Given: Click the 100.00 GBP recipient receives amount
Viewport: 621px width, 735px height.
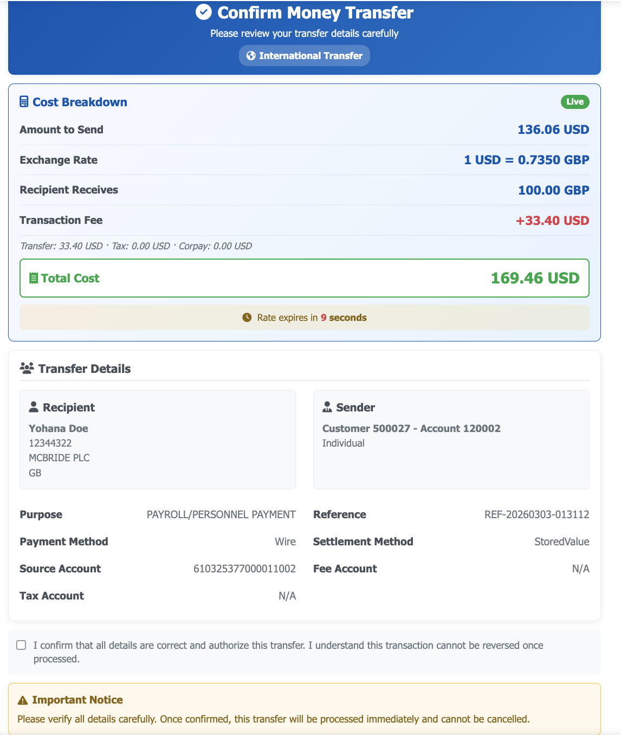Looking at the screenshot, I should [x=553, y=190].
